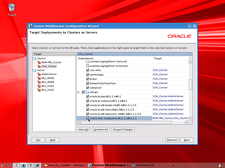Proceed with the Next button

click(x=187, y=140)
